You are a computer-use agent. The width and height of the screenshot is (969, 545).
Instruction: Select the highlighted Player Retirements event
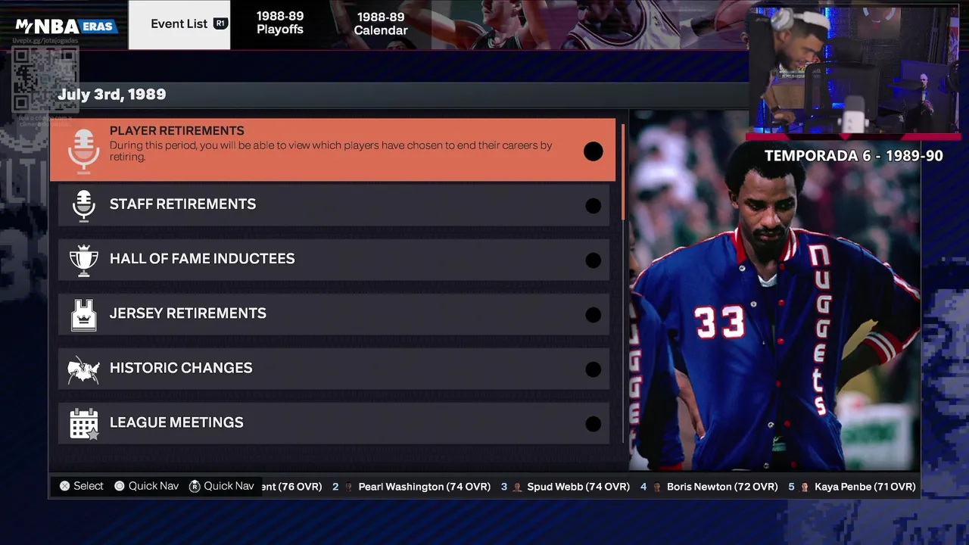pyautogui.click(x=332, y=150)
